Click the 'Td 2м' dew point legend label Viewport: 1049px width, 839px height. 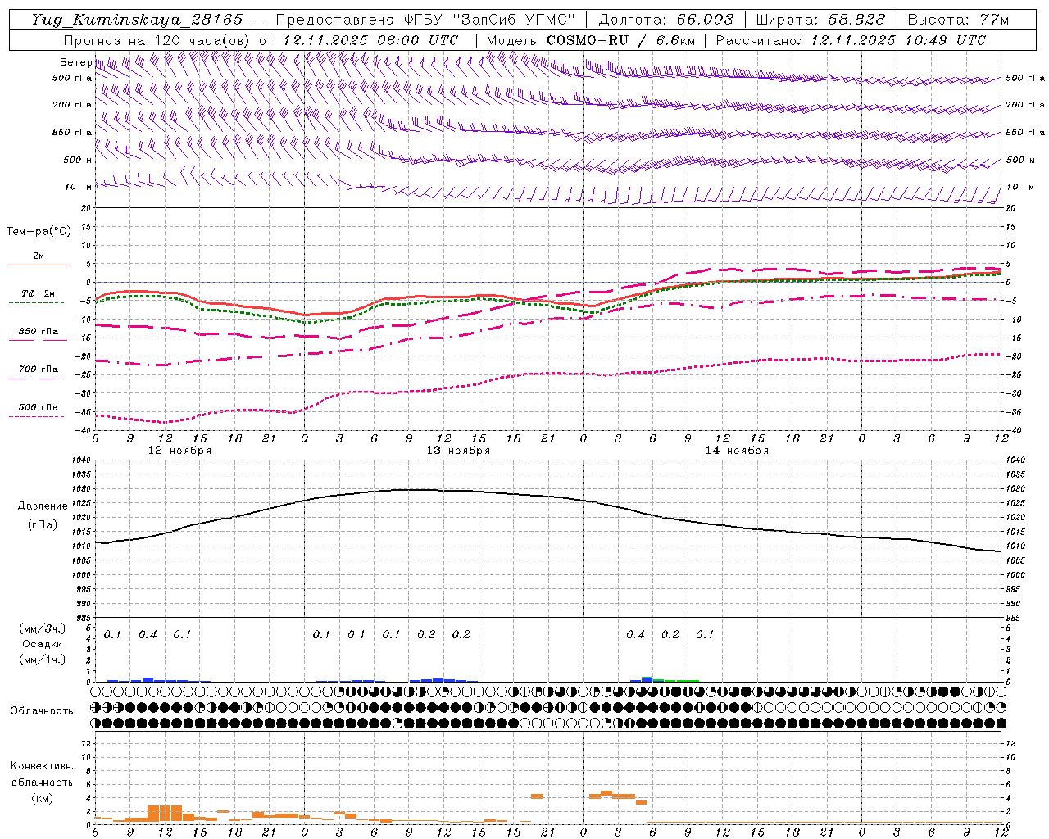coord(38,293)
